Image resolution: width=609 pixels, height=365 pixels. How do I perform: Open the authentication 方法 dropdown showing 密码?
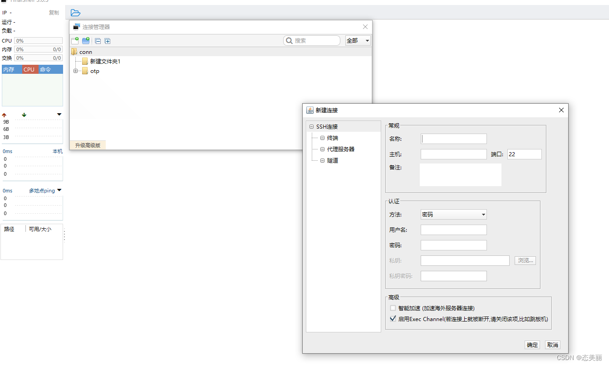(454, 215)
